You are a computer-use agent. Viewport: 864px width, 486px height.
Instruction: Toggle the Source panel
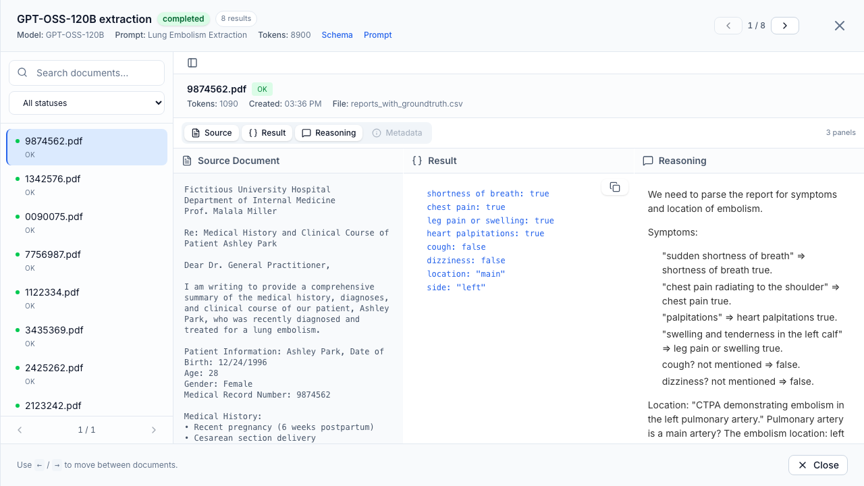212,133
